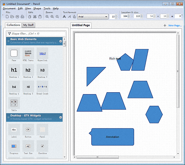Click the canvas vertical scrollbar thumb
Screen dimensions: 185x165
point(178,71)
